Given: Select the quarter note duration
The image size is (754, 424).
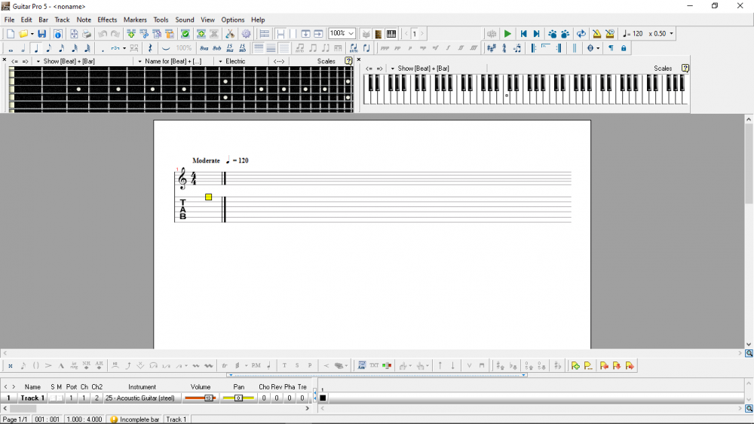Looking at the screenshot, I should (35, 48).
